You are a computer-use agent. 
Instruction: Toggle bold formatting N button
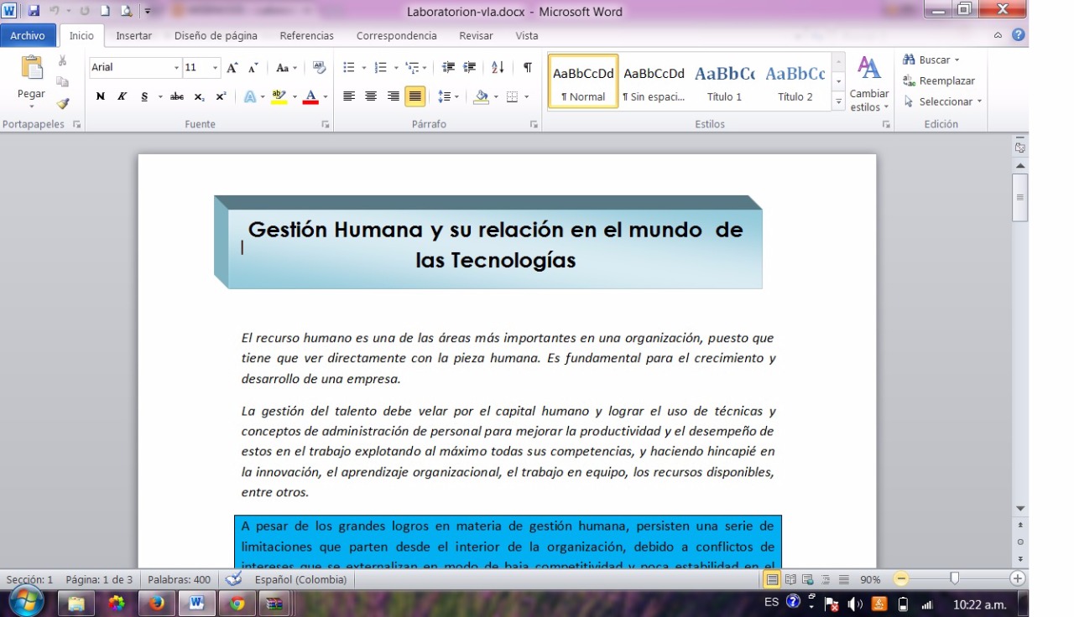[101, 96]
